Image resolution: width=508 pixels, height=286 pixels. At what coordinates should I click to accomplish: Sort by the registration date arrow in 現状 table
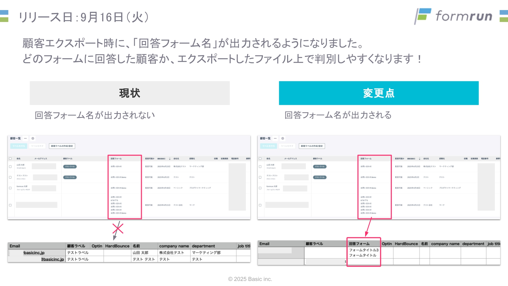click(170, 159)
